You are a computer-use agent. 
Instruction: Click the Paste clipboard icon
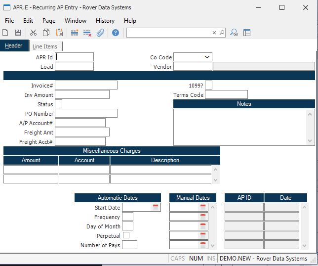pos(60,33)
